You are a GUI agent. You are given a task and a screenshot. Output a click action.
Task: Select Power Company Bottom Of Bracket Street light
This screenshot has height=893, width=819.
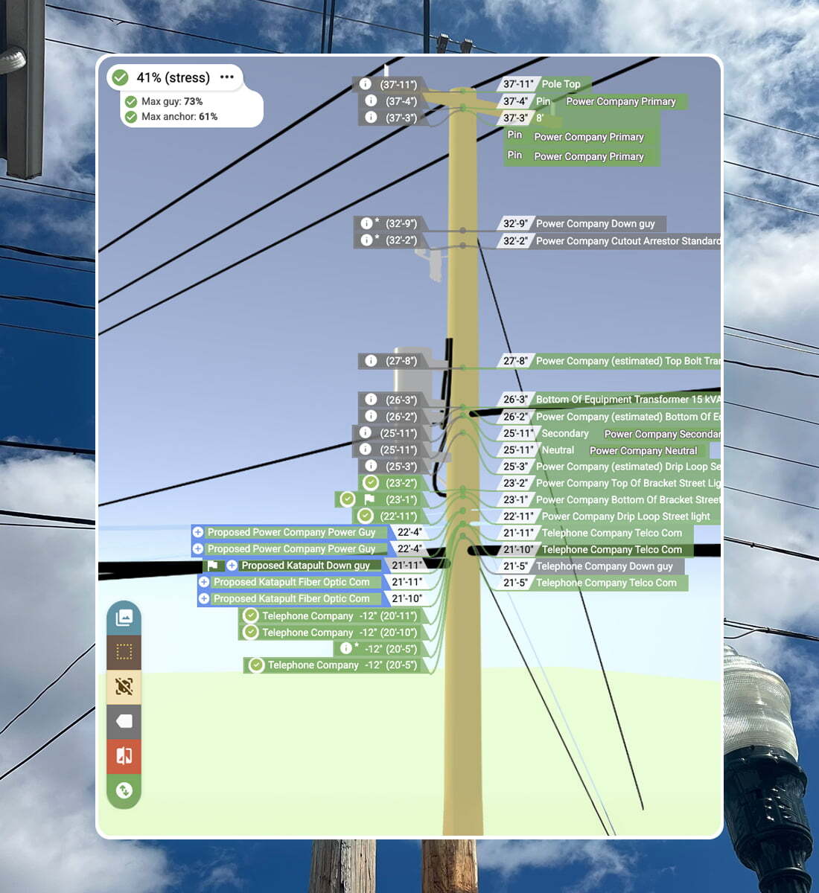coord(628,499)
